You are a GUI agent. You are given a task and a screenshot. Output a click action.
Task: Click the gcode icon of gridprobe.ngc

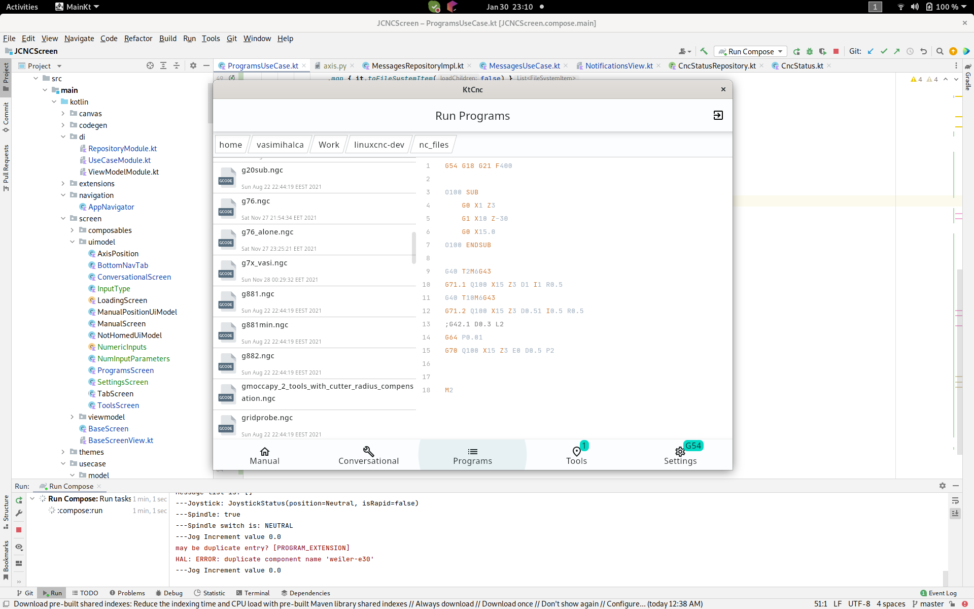pyautogui.click(x=227, y=425)
